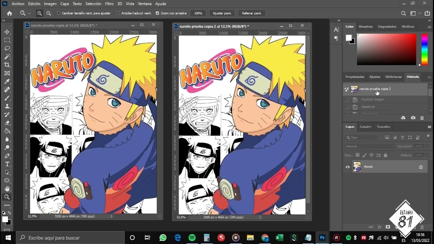Create new document from current state
The height and width of the screenshot is (244, 434).
(403, 118)
